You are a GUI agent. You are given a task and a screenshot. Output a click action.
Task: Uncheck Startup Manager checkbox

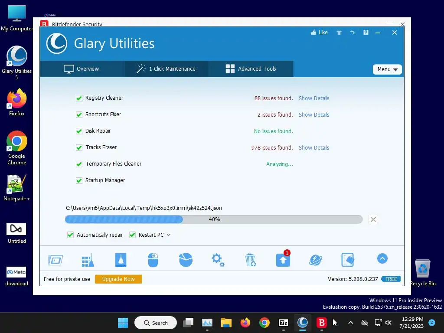(x=79, y=180)
